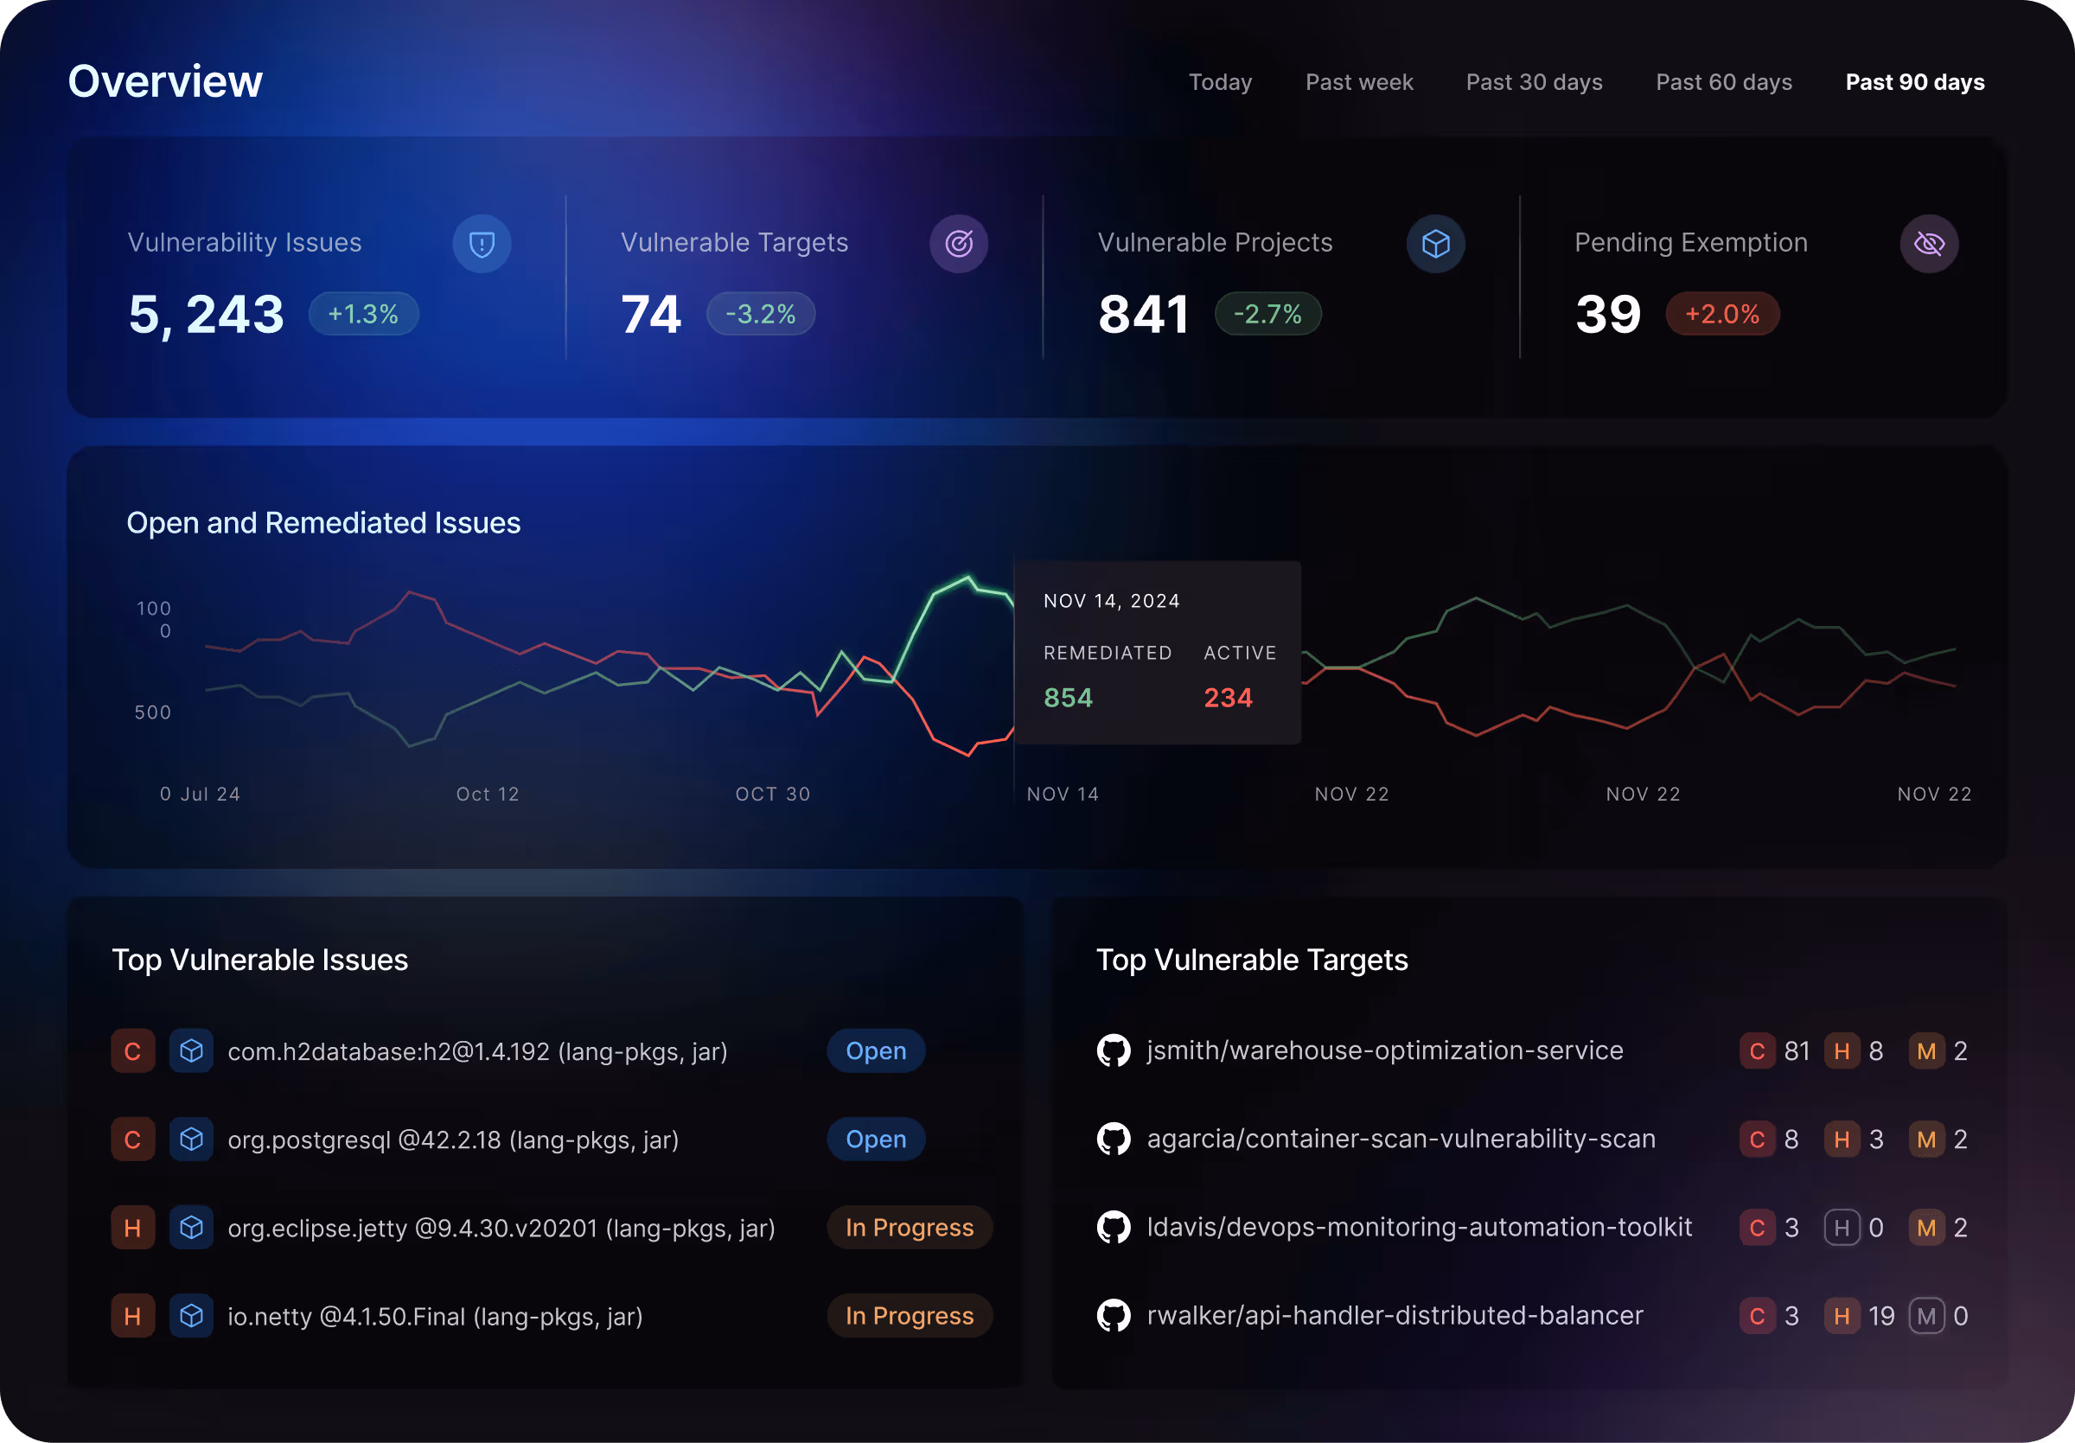The image size is (2075, 1443).
Task: Click the GitHub icon for warehouse-optimization-service
Action: [x=1114, y=1050]
